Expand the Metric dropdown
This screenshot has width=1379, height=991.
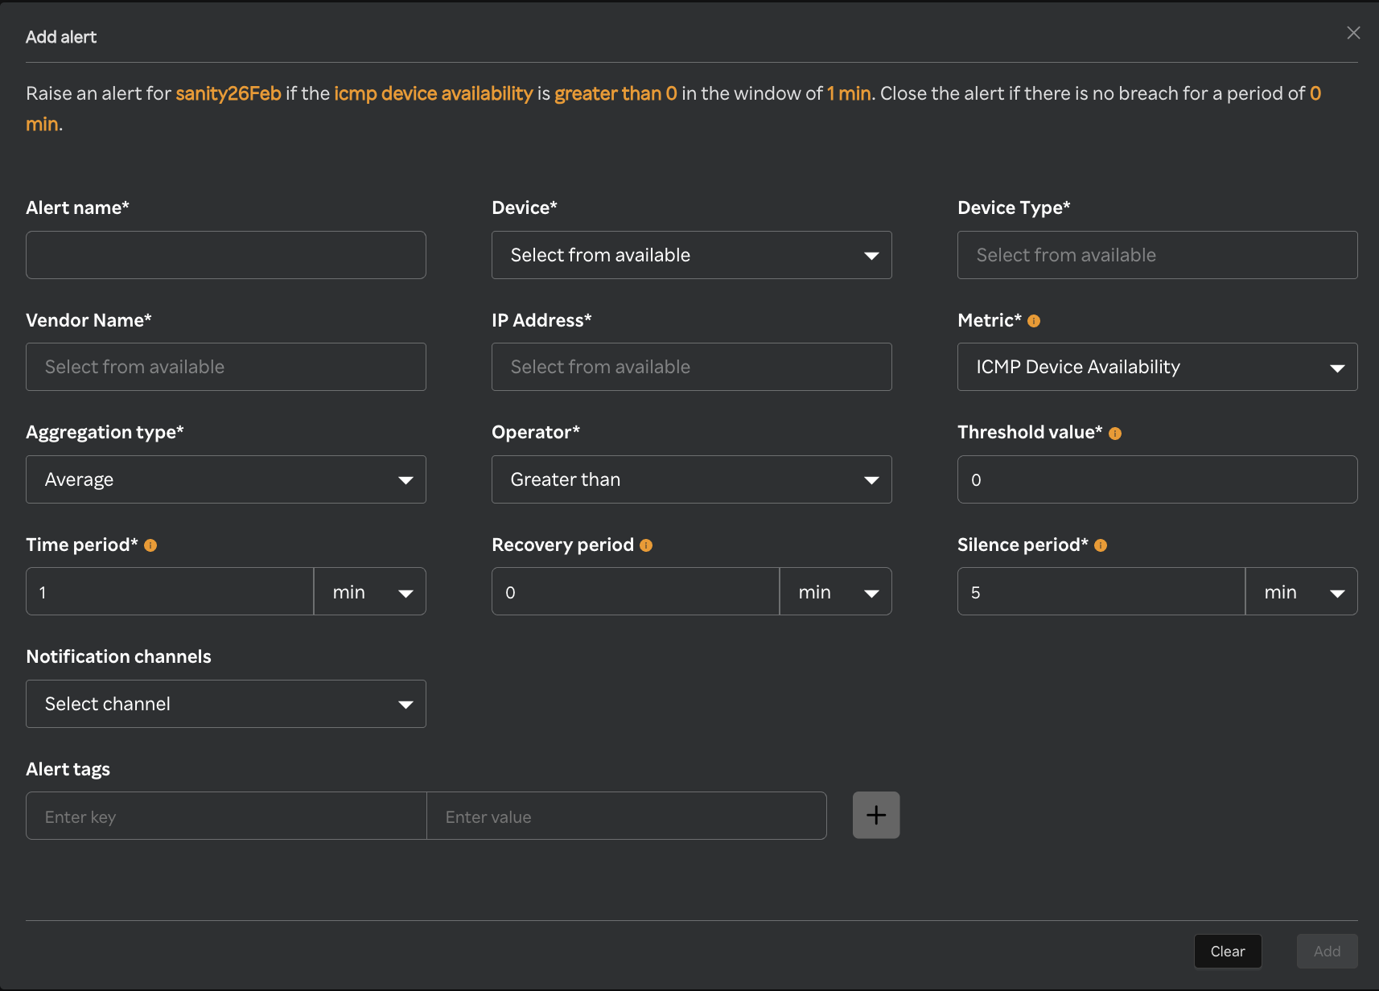1157,367
